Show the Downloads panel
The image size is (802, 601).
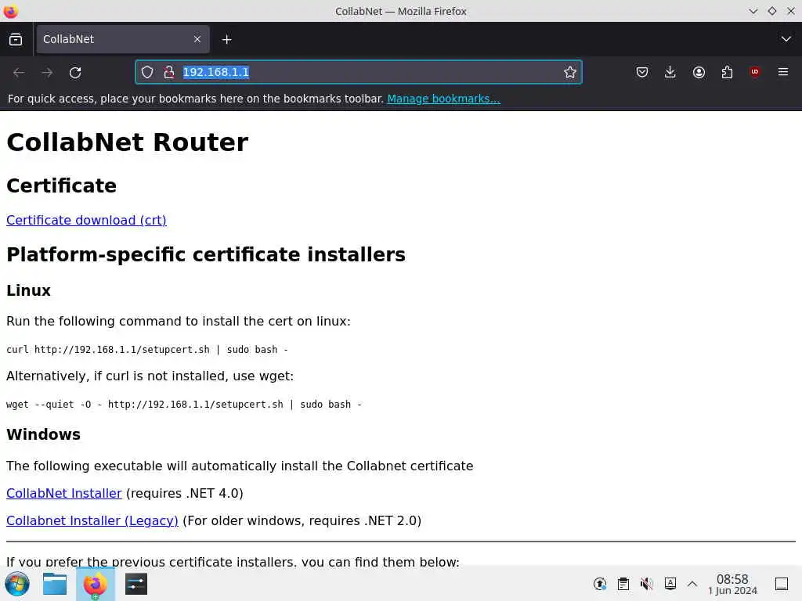click(x=670, y=72)
